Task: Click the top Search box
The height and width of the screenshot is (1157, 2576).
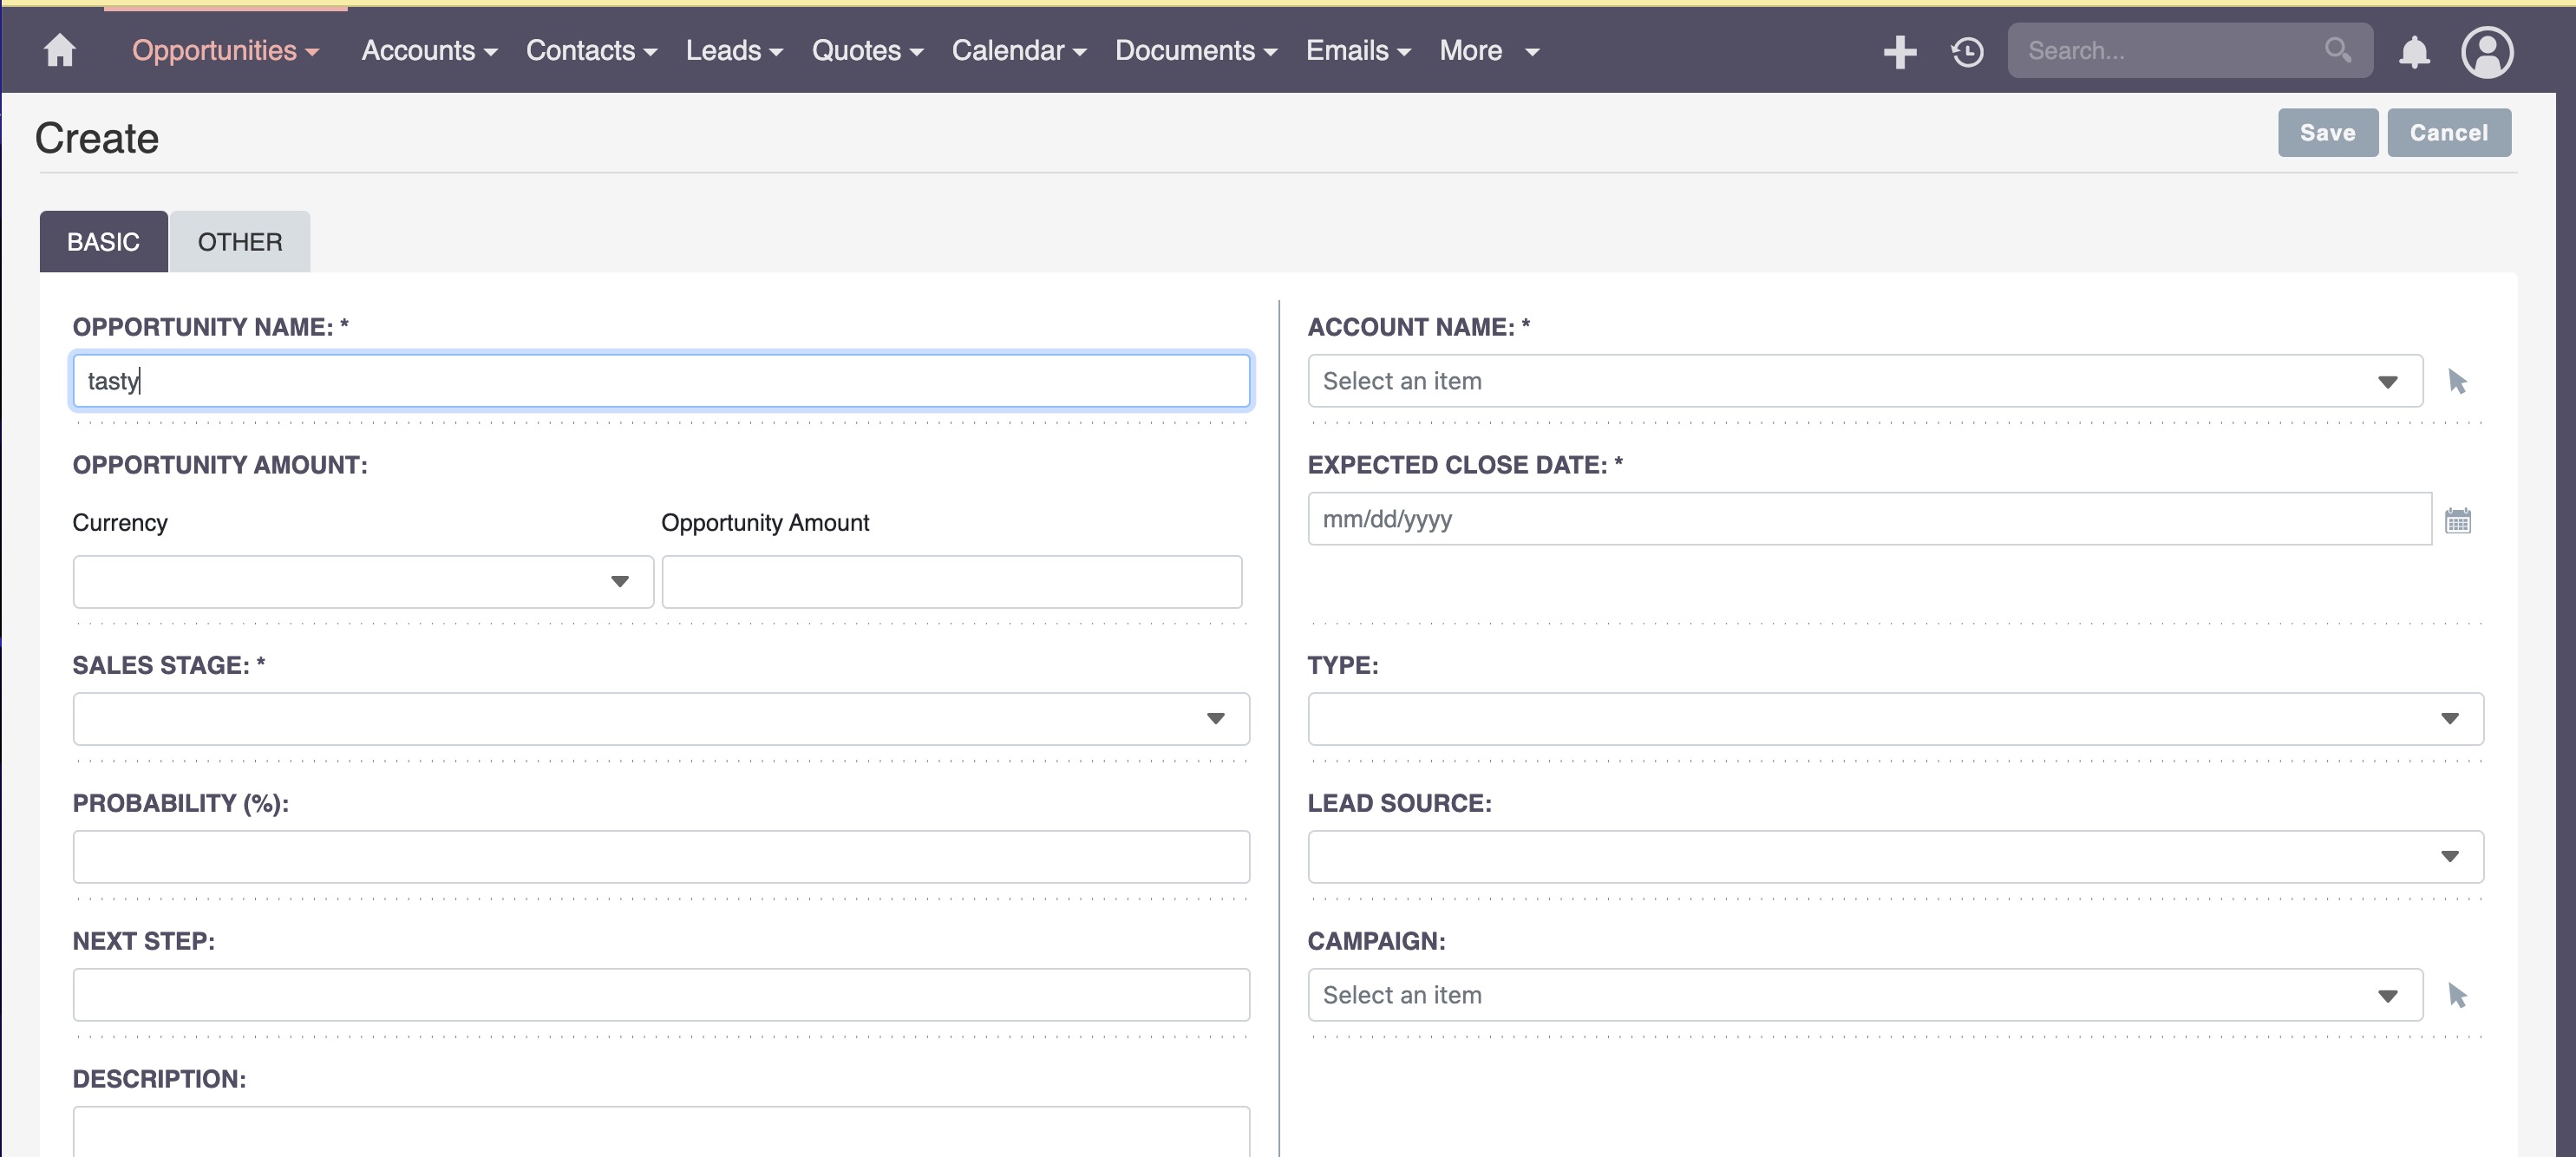Action: tap(2189, 50)
